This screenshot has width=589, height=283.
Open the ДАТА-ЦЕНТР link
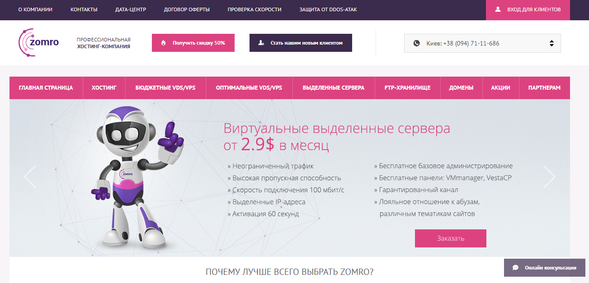click(131, 9)
